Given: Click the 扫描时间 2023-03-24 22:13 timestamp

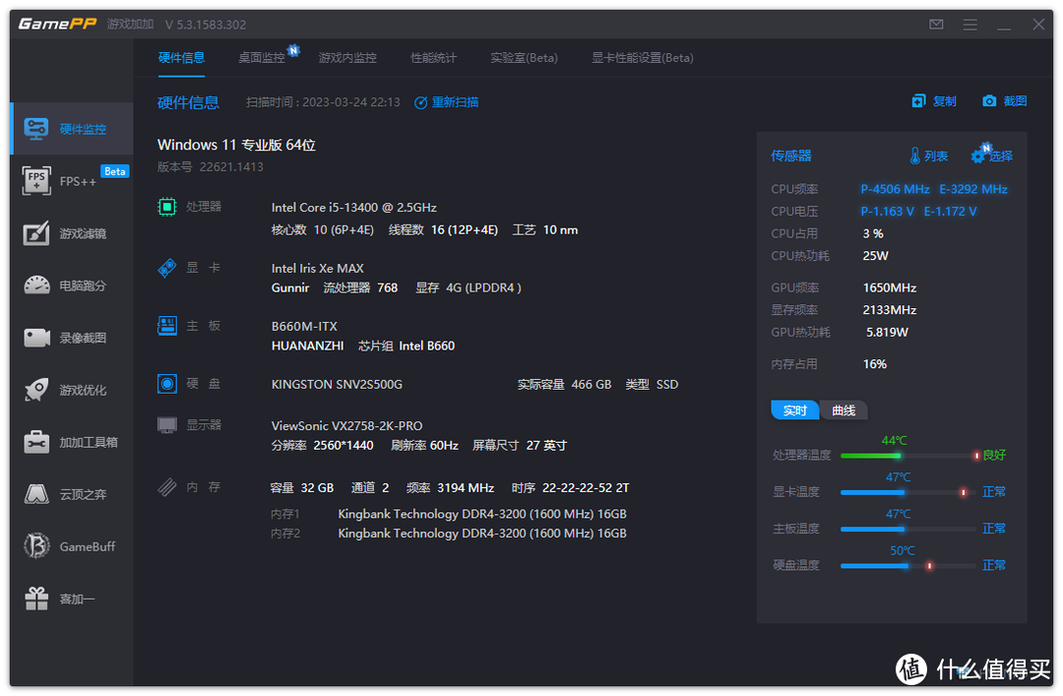Looking at the screenshot, I should coord(323,102).
